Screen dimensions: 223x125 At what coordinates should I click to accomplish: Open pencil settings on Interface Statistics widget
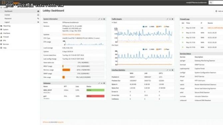point(167,70)
